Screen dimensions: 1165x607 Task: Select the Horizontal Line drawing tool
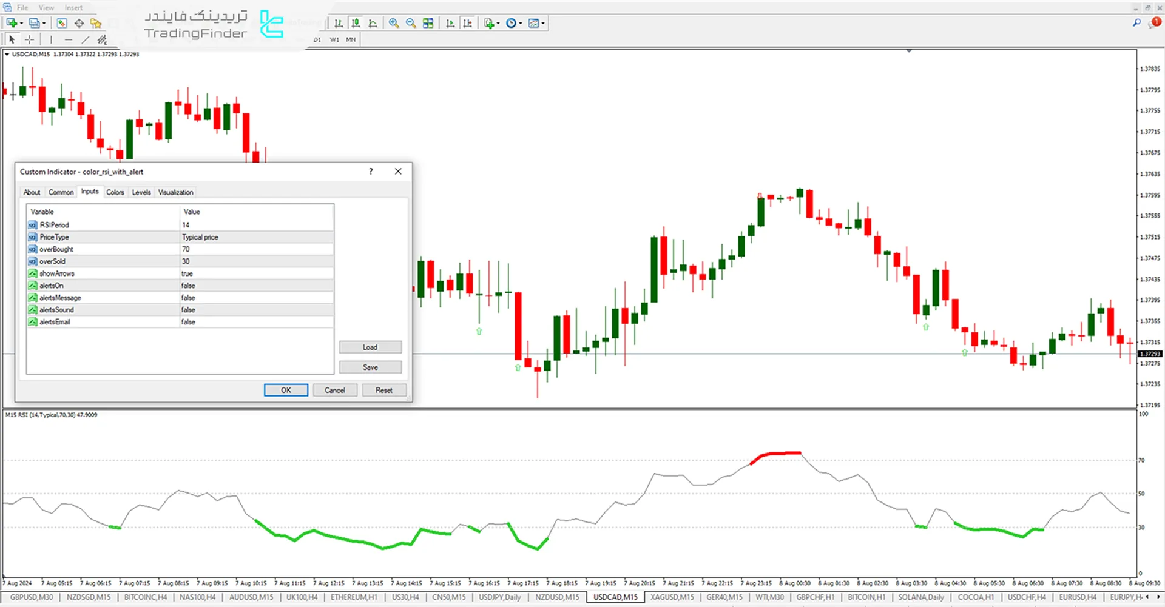pos(69,39)
